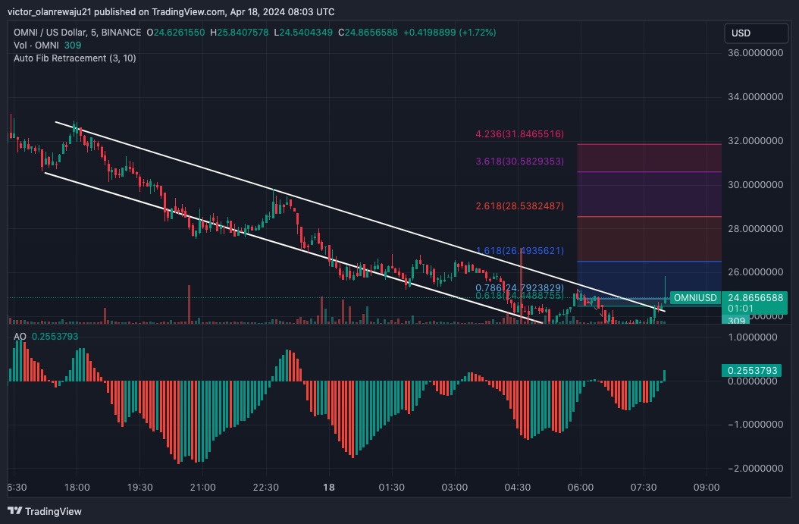Click the 22:30 time axis label

[266, 487]
